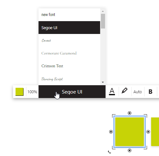The height and width of the screenshot is (156, 159).
Task: Select the top connection point of square
Action: (130, 113)
